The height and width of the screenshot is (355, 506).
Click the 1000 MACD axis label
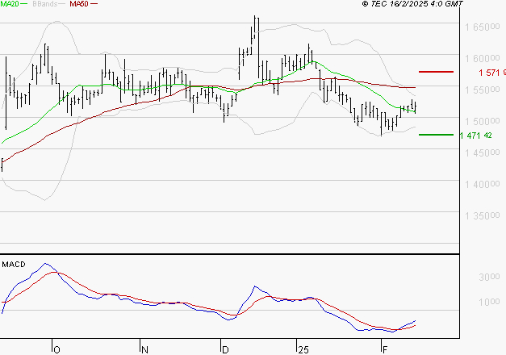[489, 302]
